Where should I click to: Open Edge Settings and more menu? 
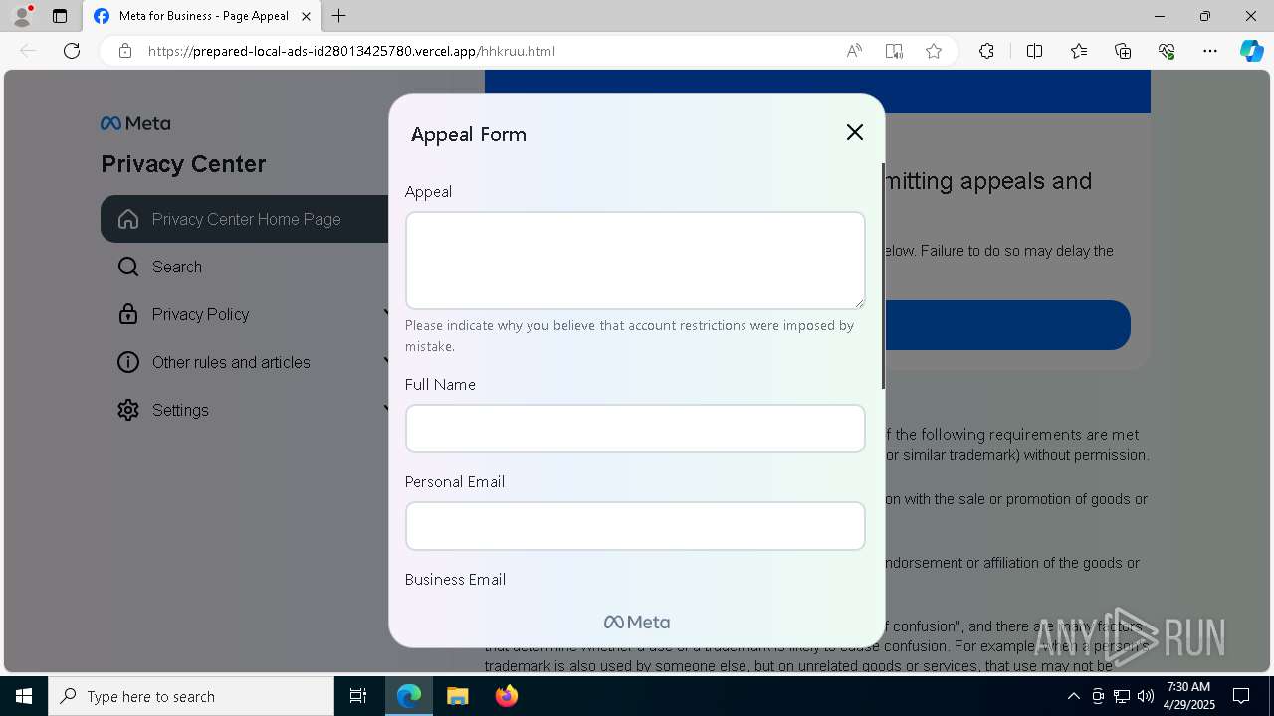[x=1210, y=51]
